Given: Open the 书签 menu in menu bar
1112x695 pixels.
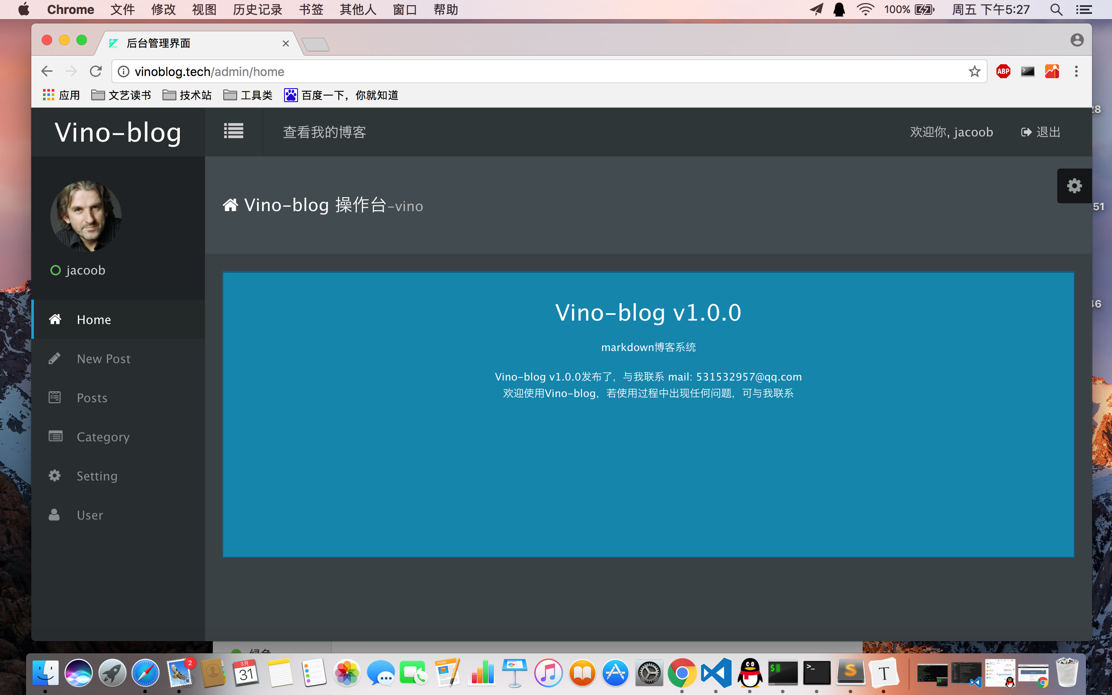Looking at the screenshot, I should click(x=311, y=10).
